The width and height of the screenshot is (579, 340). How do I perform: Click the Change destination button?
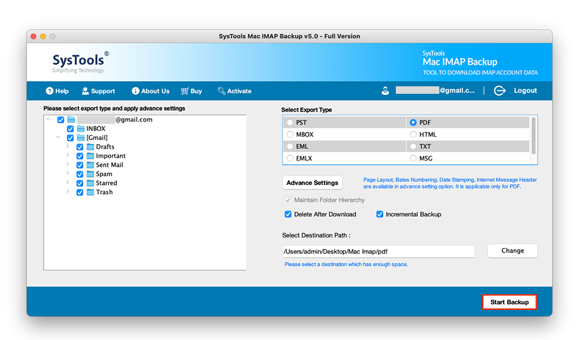pyautogui.click(x=512, y=251)
